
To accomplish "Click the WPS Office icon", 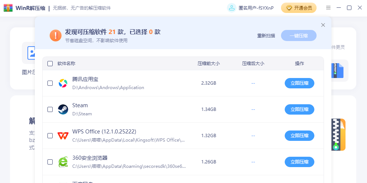I will (x=63, y=136).
